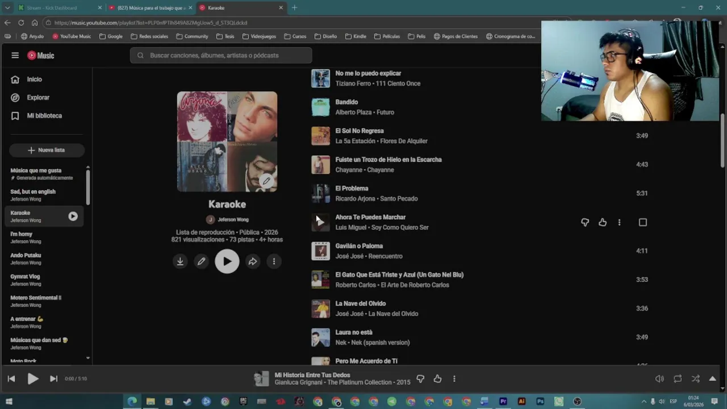Image resolution: width=727 pixels, height=409 pixels.
Task: Toggle player volume mute
Action: click(659, 378)
